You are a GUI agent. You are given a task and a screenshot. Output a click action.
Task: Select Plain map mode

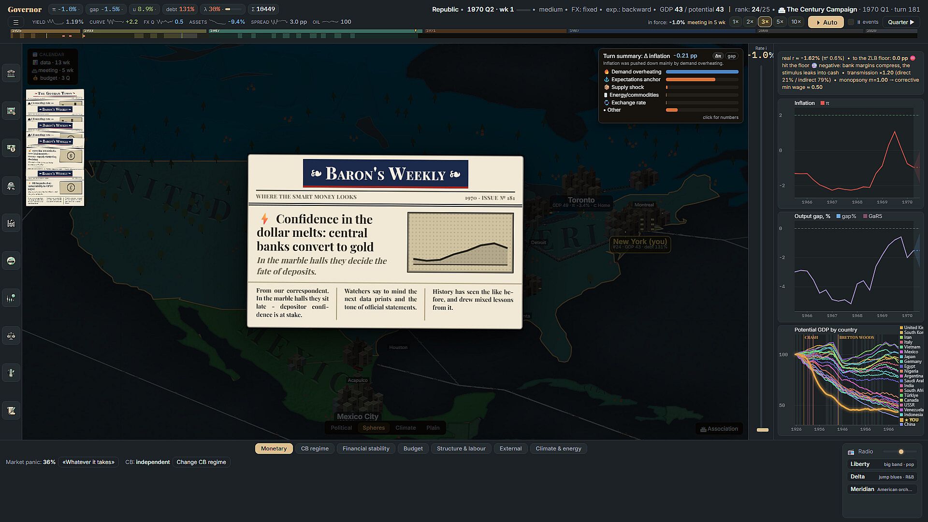coord(433,428)
